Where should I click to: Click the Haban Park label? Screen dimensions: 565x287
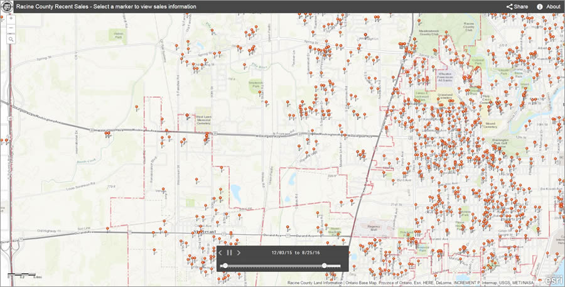[x=119, y=35]
